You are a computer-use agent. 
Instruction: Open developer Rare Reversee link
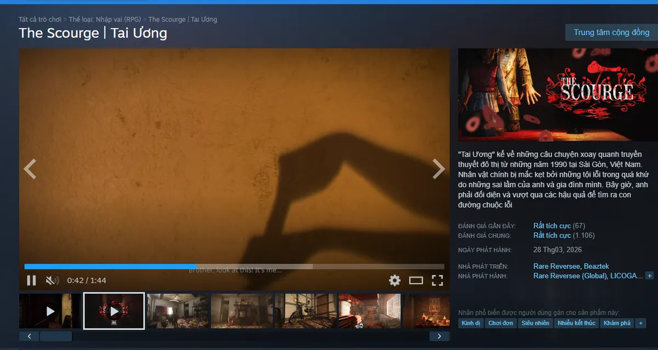pyautogui.click(x=557, y=266)
